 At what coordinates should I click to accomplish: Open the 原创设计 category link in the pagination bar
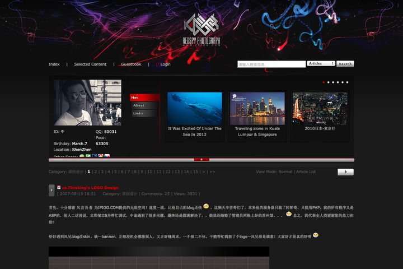click(x=76, y=171)
